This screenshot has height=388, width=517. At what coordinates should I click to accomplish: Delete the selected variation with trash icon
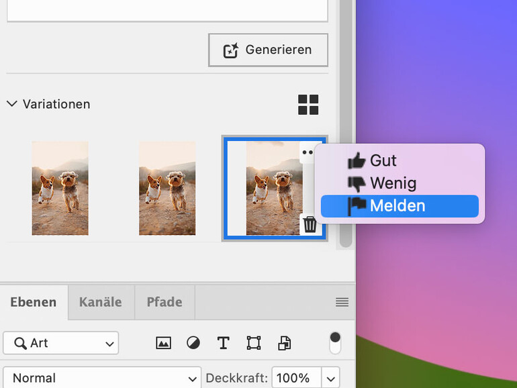[x=310, y=224]
